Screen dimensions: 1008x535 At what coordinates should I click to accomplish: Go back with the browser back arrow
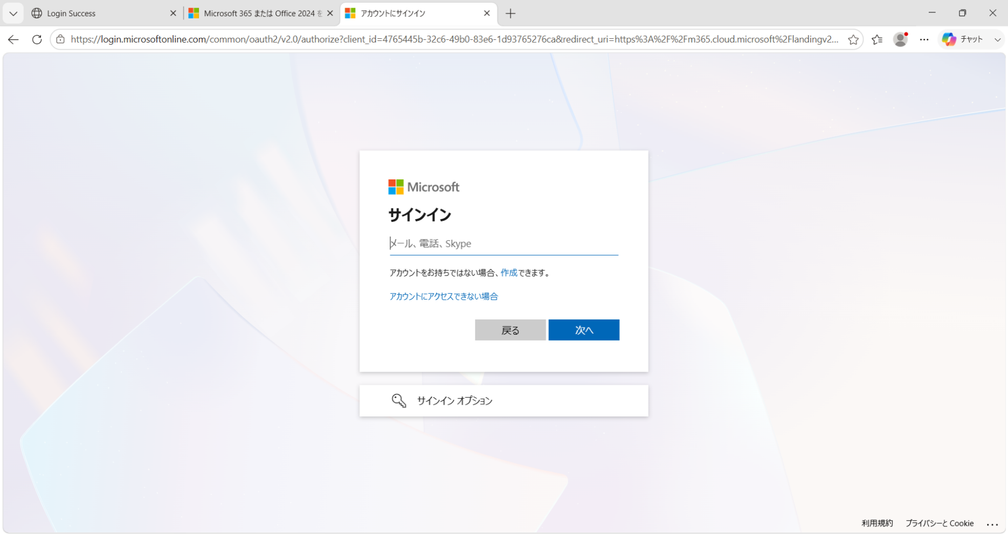[x=13, y=39]
